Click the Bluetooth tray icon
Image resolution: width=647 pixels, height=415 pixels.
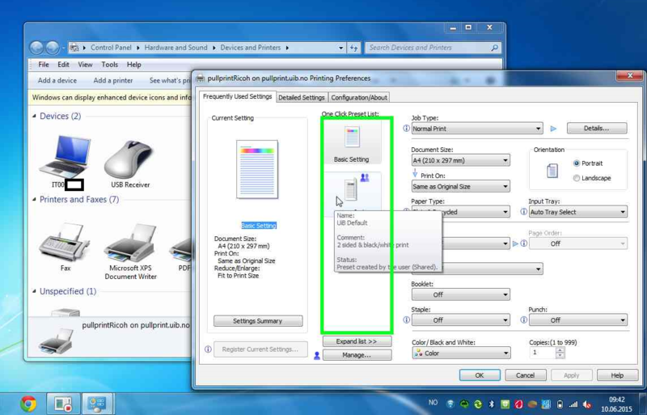[491, 404]
